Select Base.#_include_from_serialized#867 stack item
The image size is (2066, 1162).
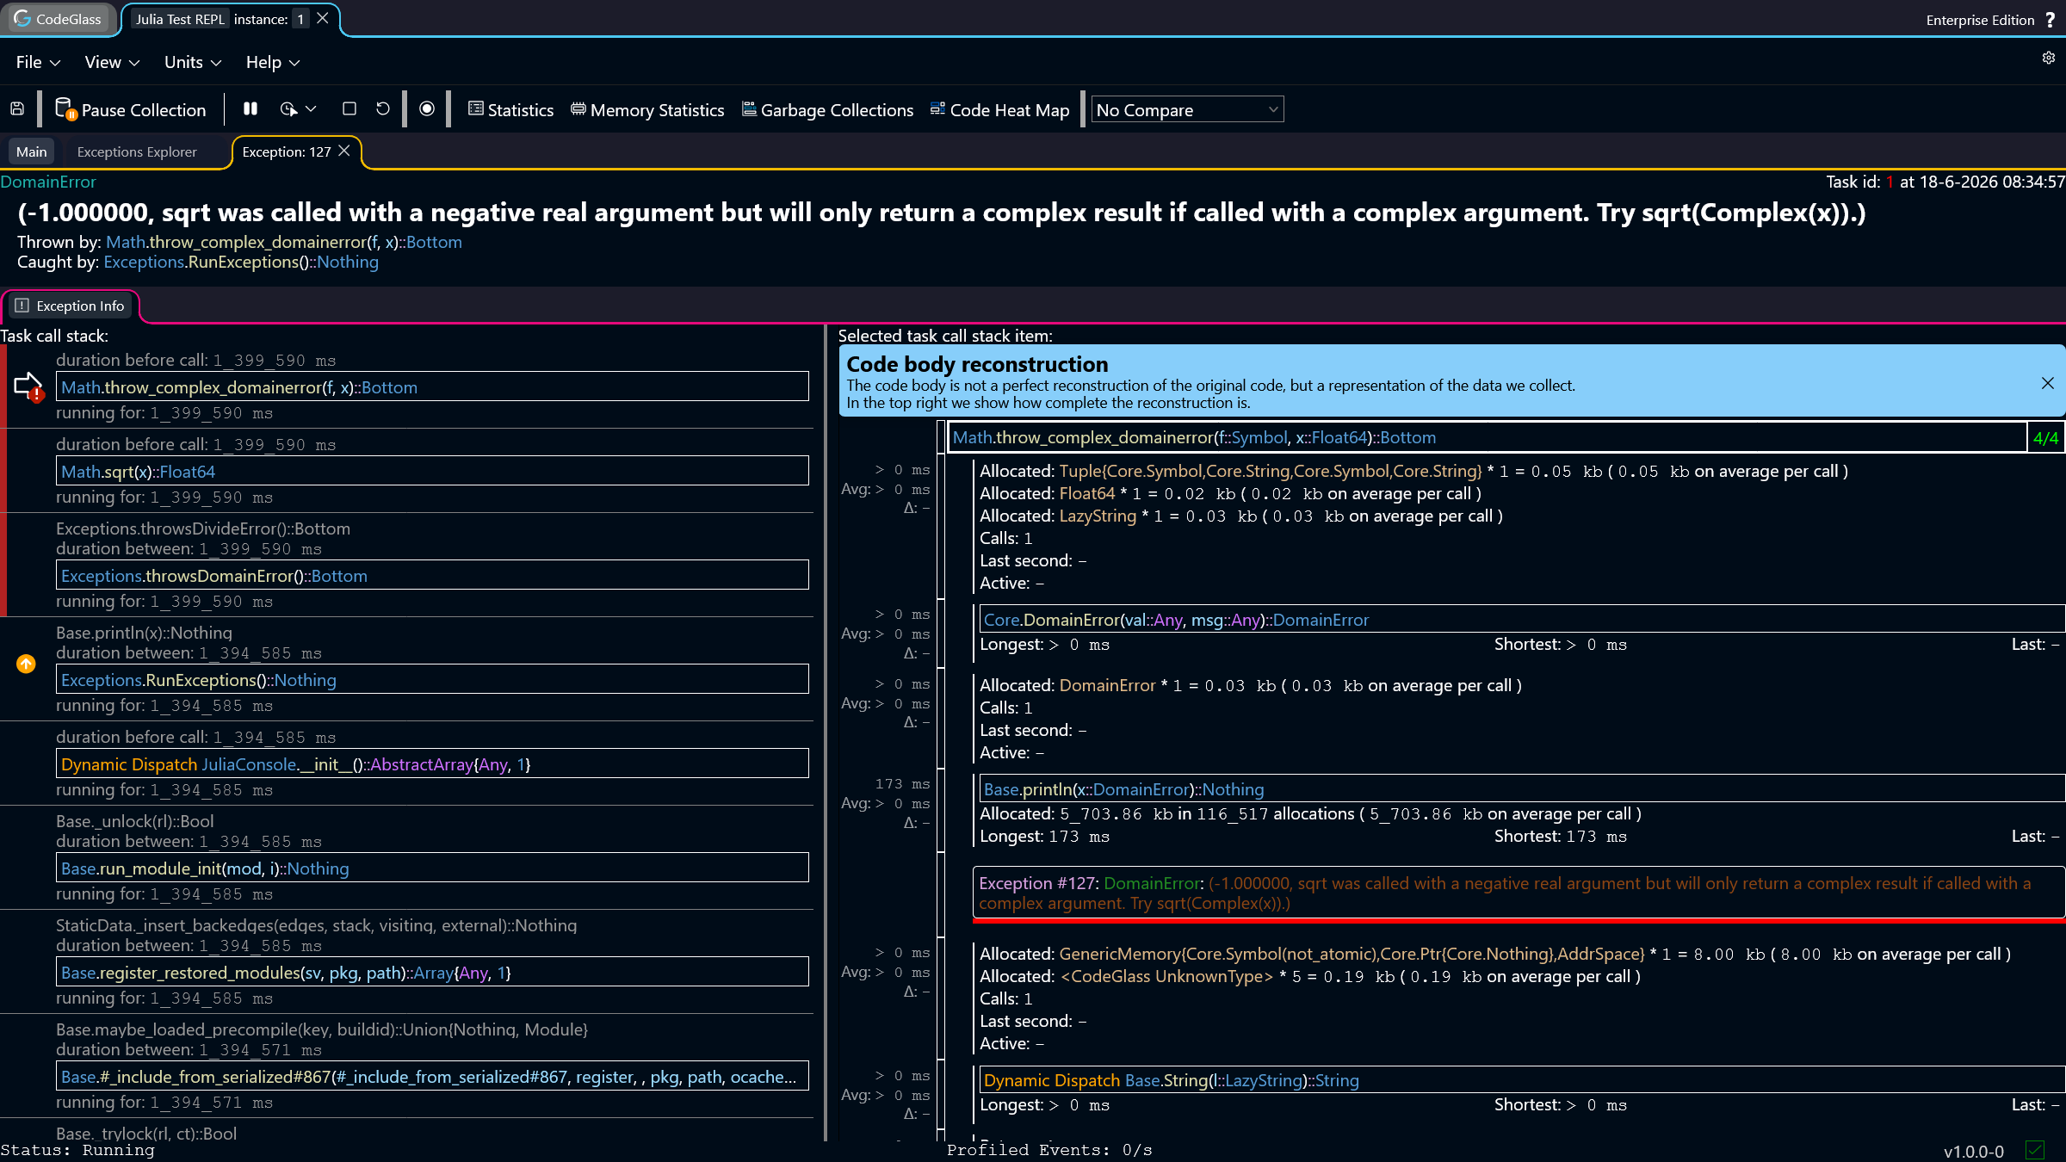[x=432, y=1077]
